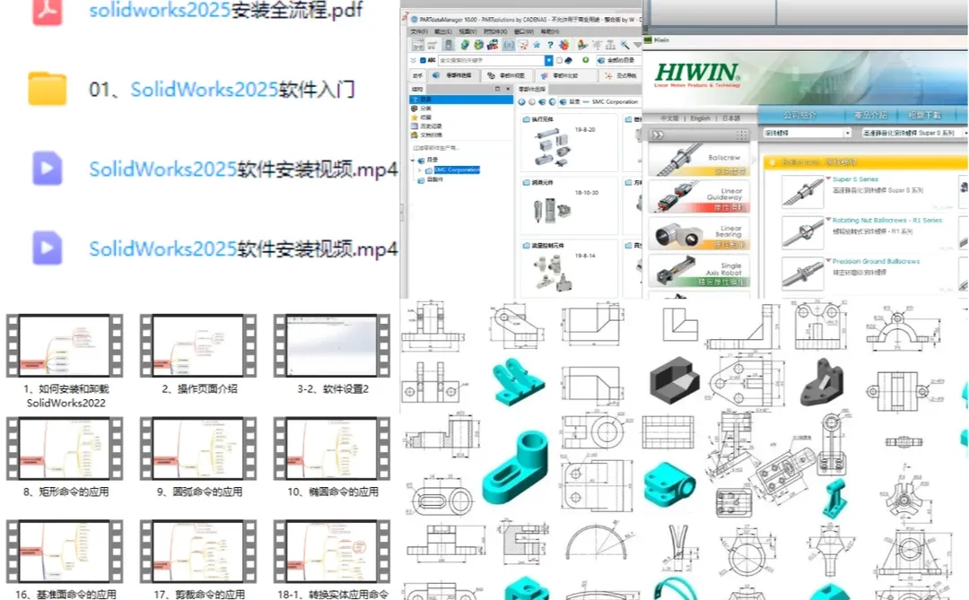Toggle the triangle beside Rotating Nut Ballscrews

[x=829, y=219]
